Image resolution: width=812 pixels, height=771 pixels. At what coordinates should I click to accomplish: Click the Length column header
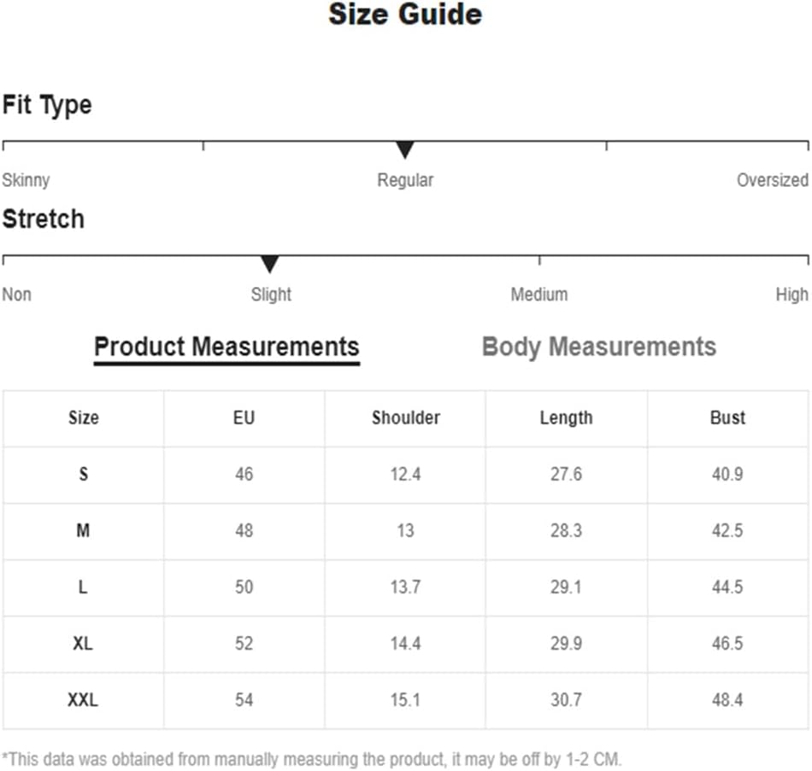(566, 418)
